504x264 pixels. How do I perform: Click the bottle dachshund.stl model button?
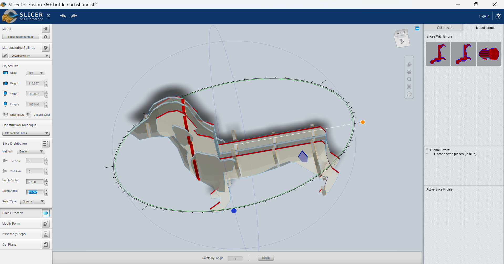pos(21,37)
